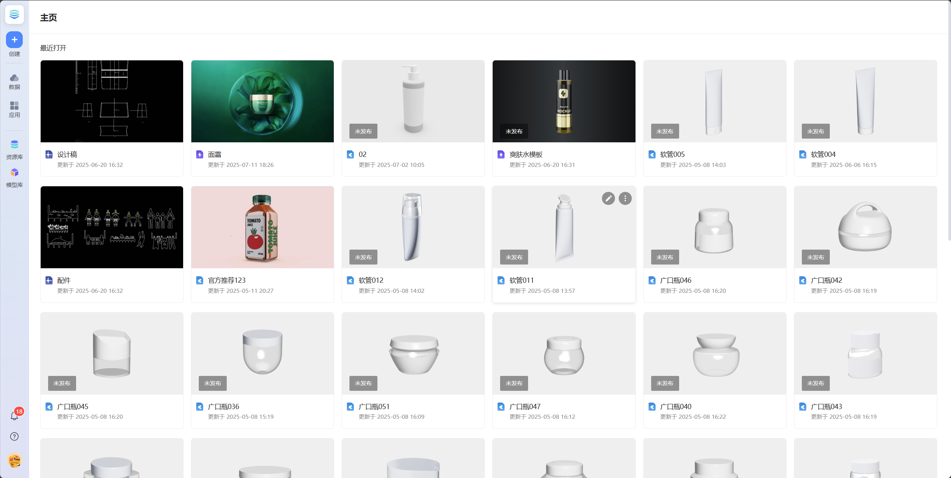Click the 未发布 badge on 软管004
951x478 pixels.
click(x=816, y=131)
